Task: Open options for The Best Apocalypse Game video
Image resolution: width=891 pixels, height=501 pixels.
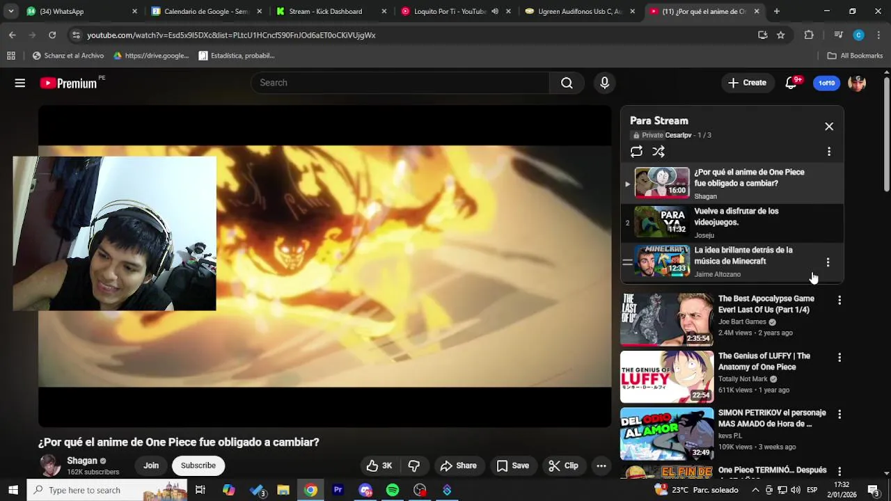Action: click(x=839, y=300)
